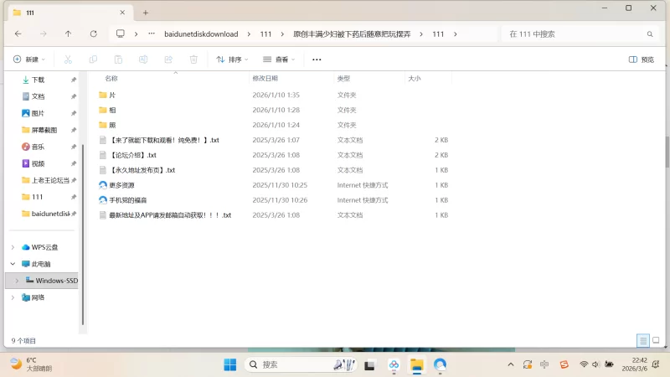The width and height of the screenshot is (670, 377).
Task: Click the 新建 new item button
Action: point(28,59)
